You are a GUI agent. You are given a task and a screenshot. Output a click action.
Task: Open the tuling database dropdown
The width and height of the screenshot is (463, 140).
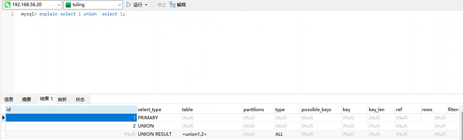[x=119, y=5]
